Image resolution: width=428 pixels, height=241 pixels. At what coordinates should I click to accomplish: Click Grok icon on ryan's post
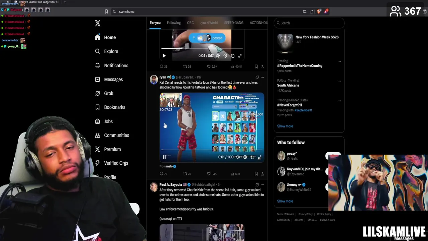click(257, 77)
